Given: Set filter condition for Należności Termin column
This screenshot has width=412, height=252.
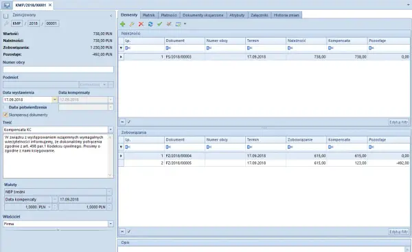Looking at the screenshot, I should coord(249,48).
